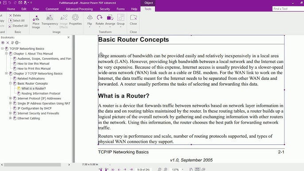Click the Bookmarks panel horizontal scrollbar
Screen dimensions: 304x171
(32, 165)
